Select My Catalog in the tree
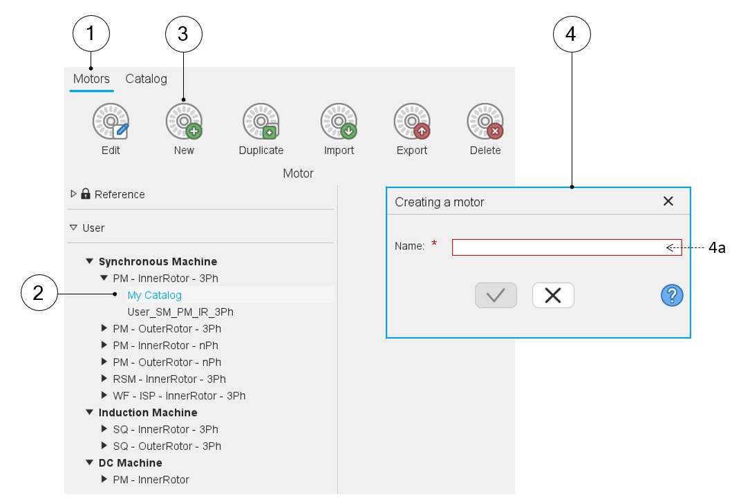The image size is (741, 501). tap(154, 295)
